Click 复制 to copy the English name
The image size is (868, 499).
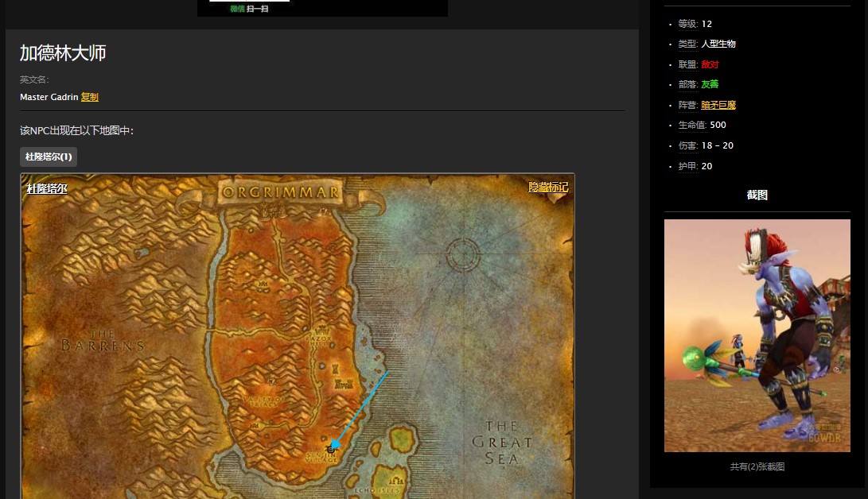90,97
